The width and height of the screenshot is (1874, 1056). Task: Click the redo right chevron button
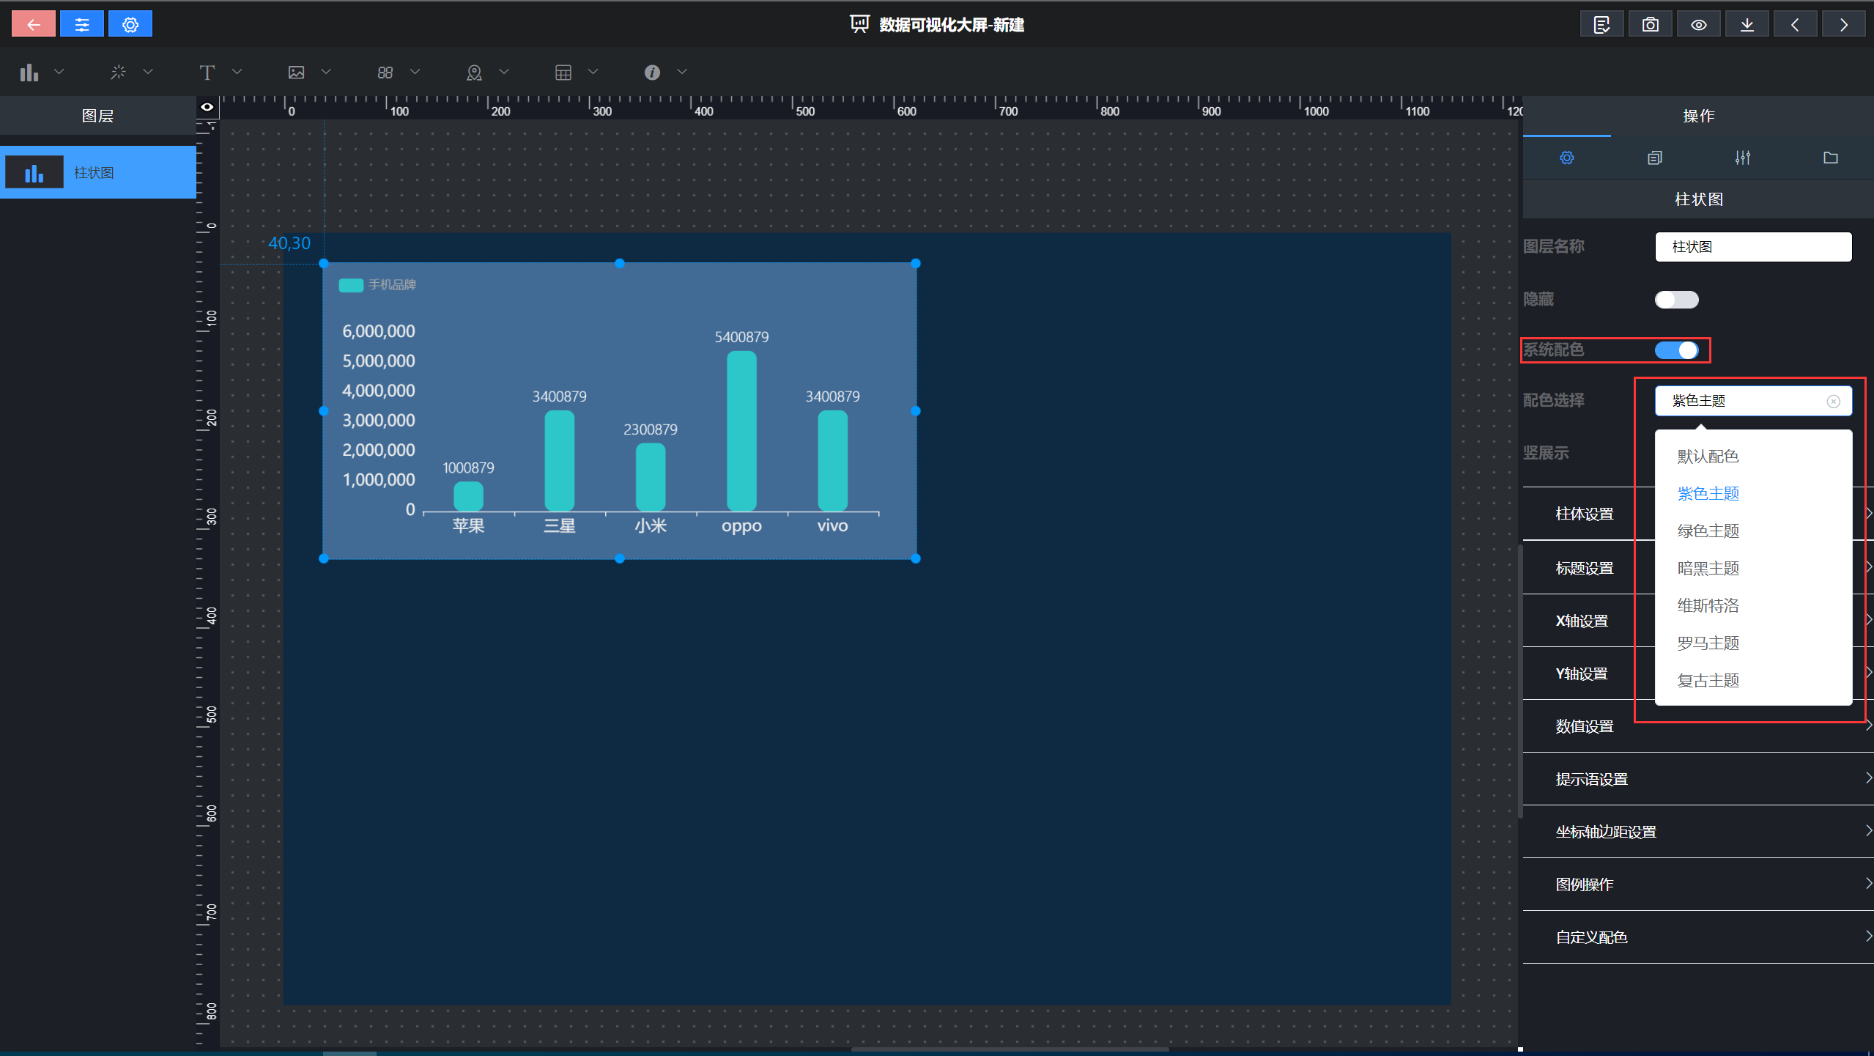(1844, 24)
